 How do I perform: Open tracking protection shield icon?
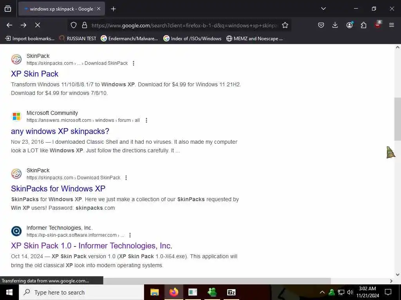pyautogui.click(x=74, y=25)
